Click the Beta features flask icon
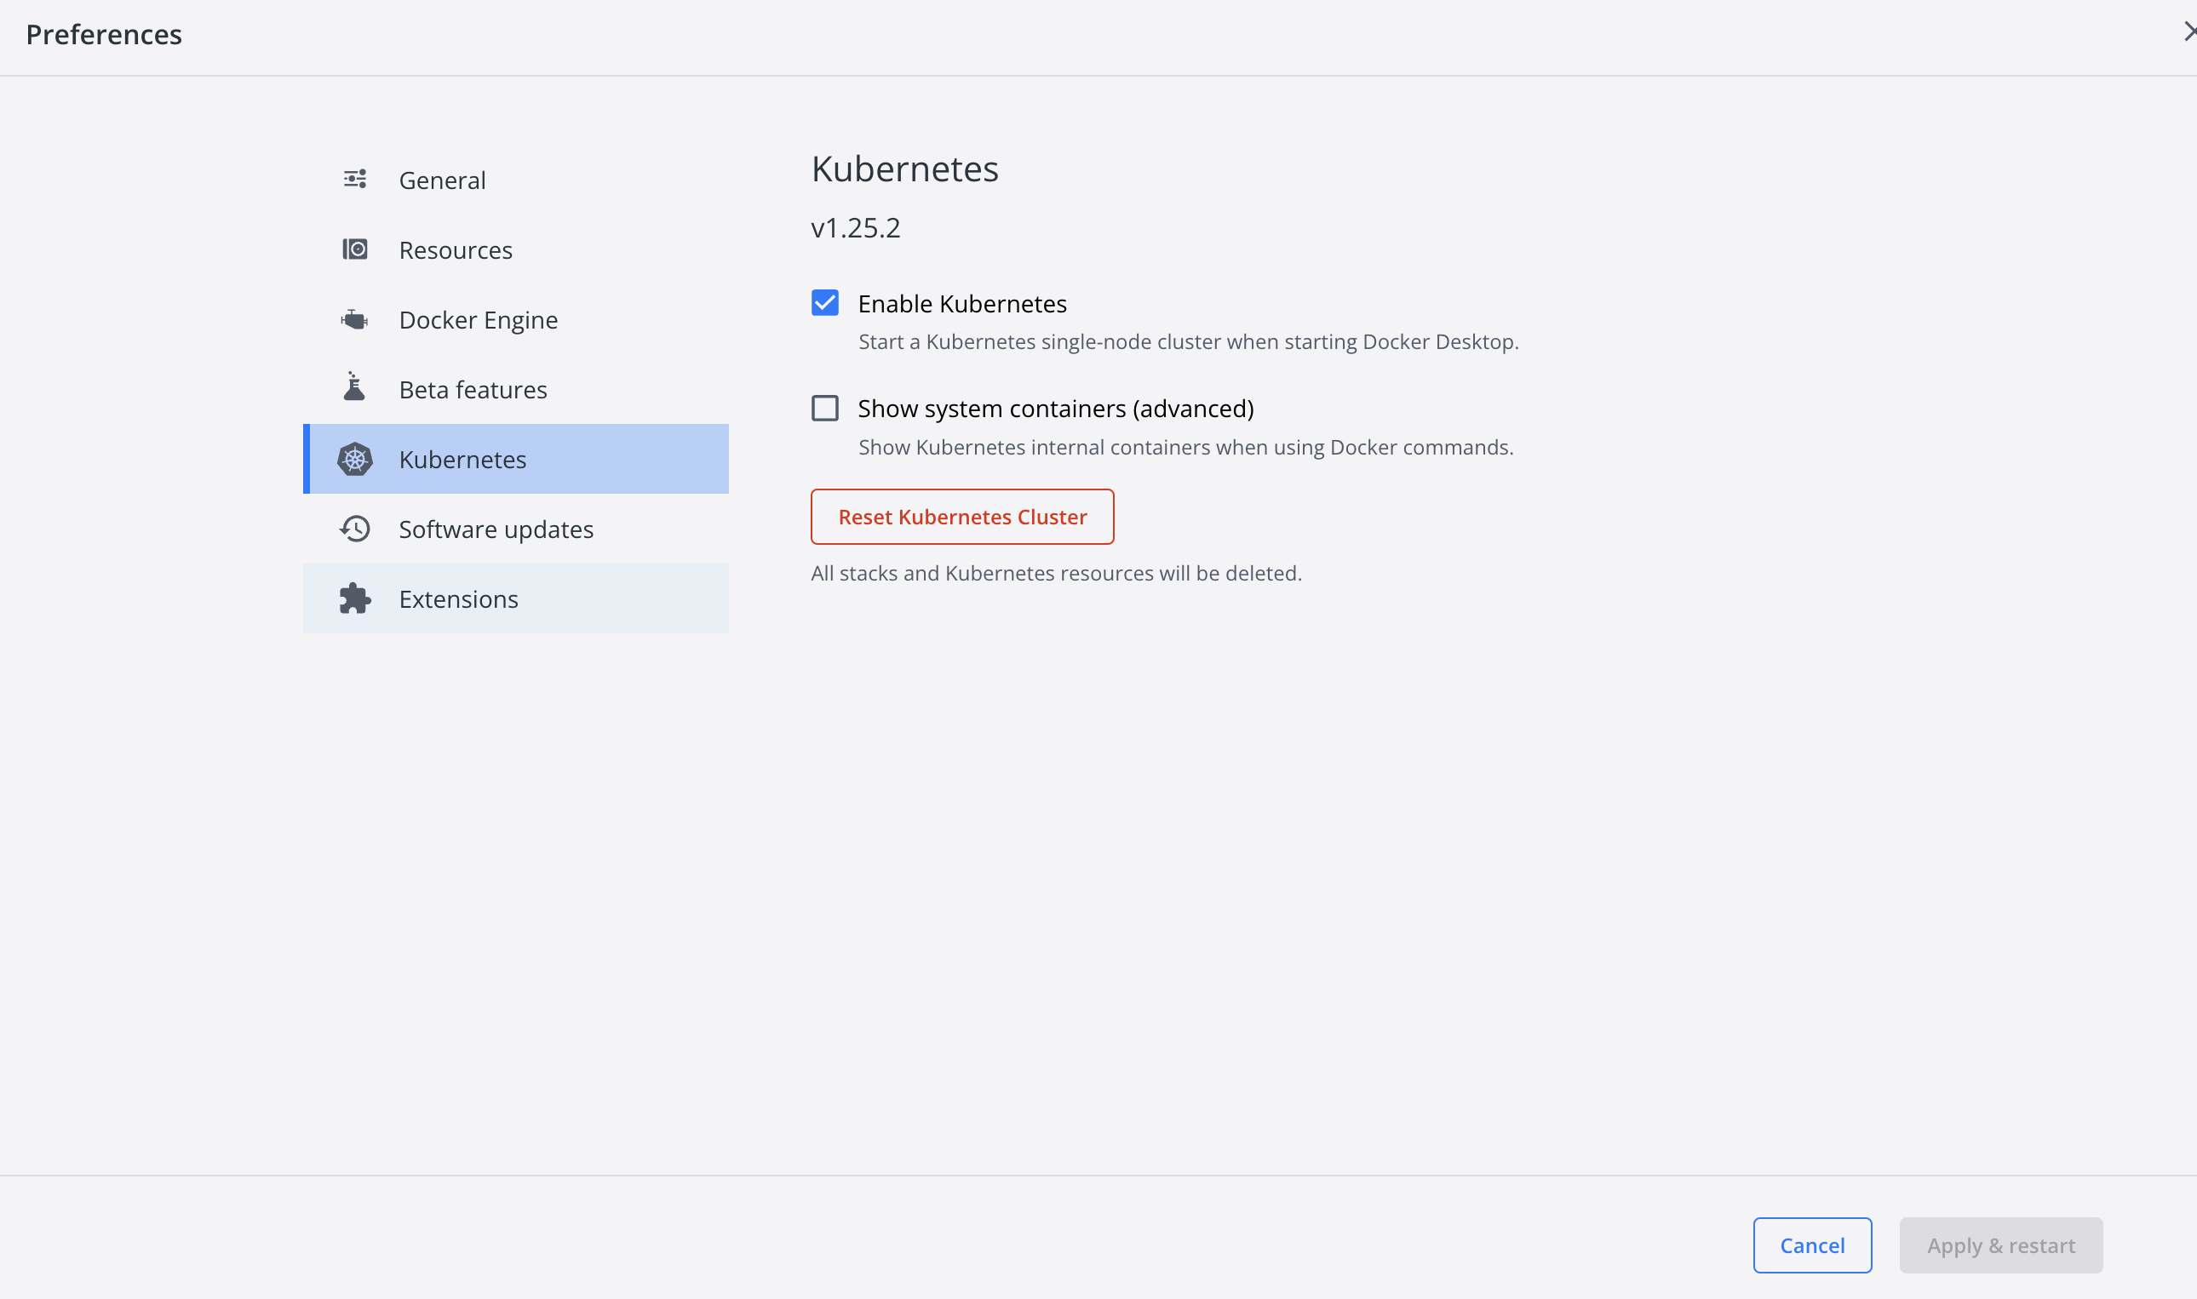Screen dimensions: 2197x1299 [354, 388]
